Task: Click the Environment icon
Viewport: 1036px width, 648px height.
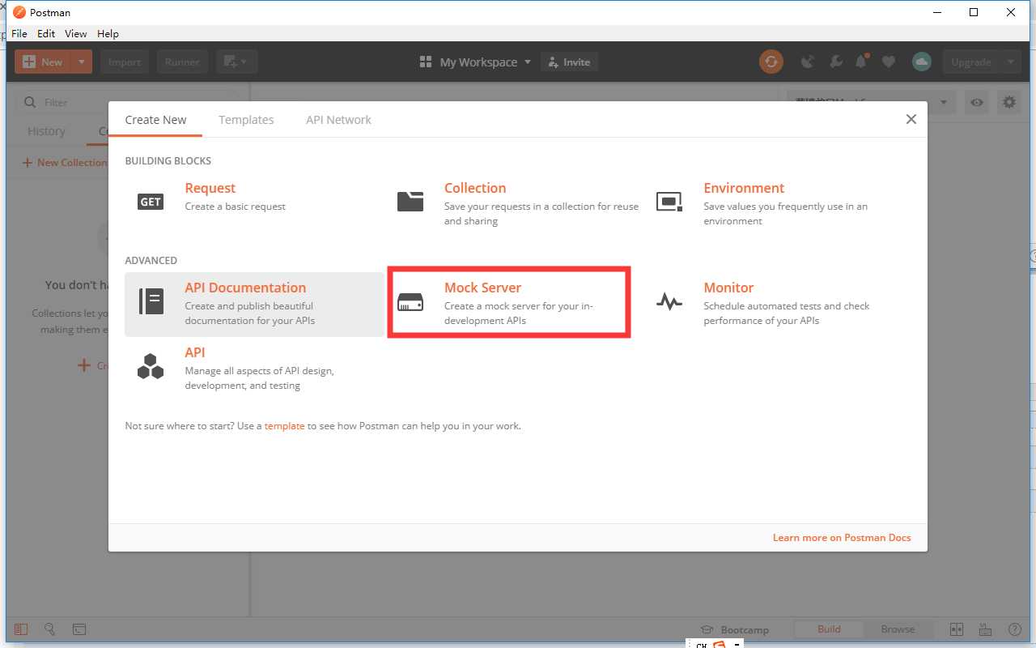Action: pyautogui.click(x=669, y=202)
